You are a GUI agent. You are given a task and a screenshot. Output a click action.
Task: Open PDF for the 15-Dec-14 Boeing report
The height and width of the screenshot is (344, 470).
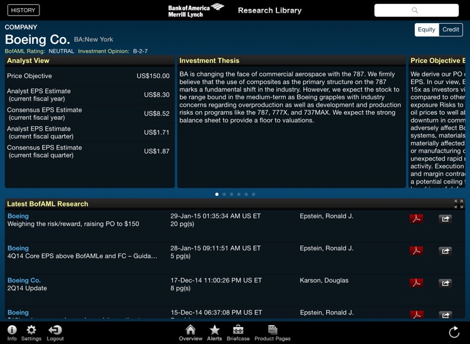[416, 314]
